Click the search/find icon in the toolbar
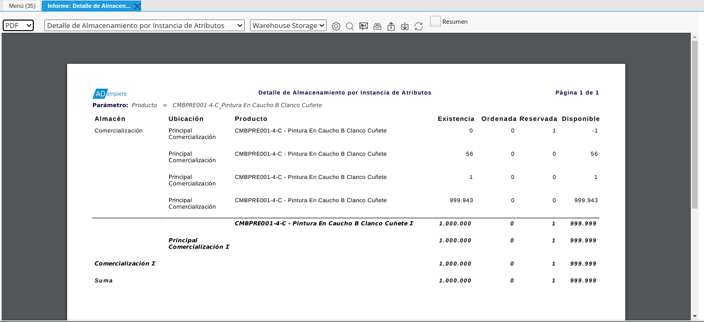Screen dimensions: 704x322 [349, 25]
